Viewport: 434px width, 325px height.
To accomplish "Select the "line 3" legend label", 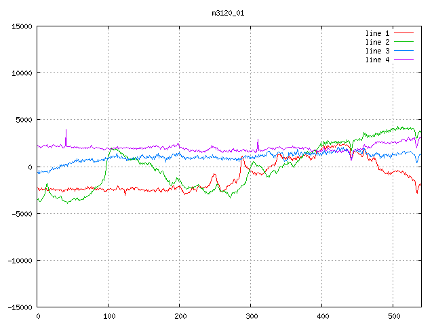I will point(377,51).
